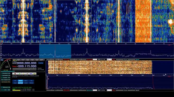Click the orange wideband signal in RF waterfall

143,21
